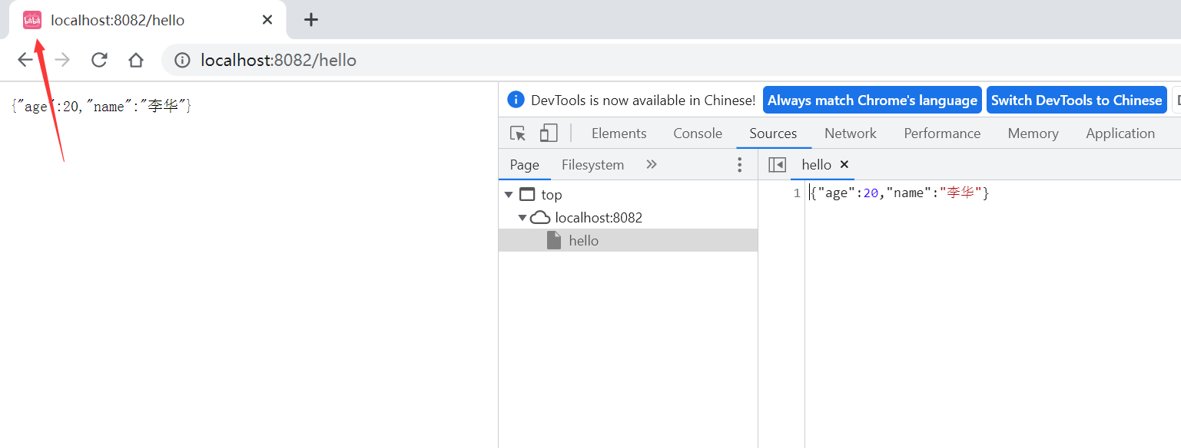The height and width of the screenshot is (448, 1181).
Task: Collapse the localhost:8082 tree arrow
Action: pyautogui.click(x=522, y=218)
